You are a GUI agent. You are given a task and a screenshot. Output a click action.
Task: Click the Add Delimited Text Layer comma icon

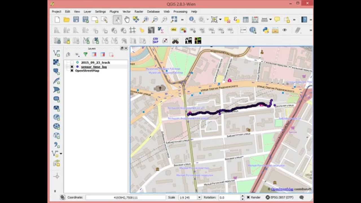click(56, 145)
